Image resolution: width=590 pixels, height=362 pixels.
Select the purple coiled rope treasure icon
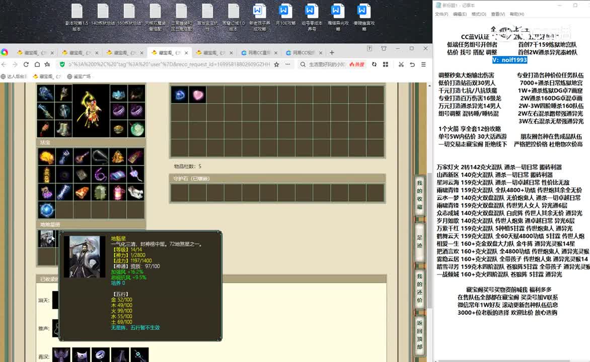(x=100, y=175)
